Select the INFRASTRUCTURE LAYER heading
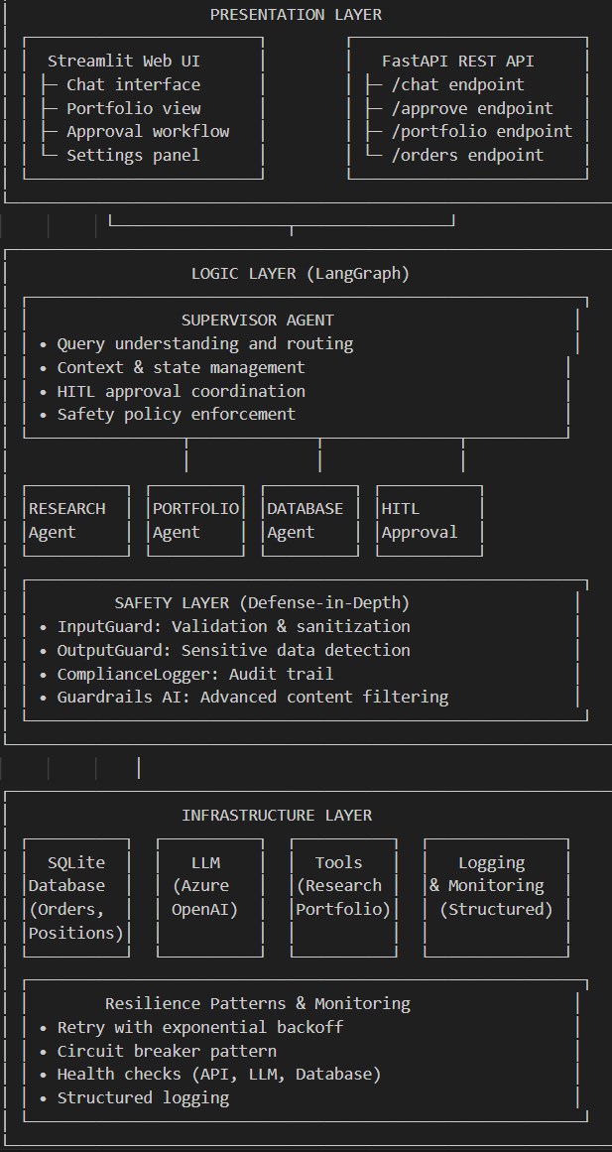 pos(277,815)
